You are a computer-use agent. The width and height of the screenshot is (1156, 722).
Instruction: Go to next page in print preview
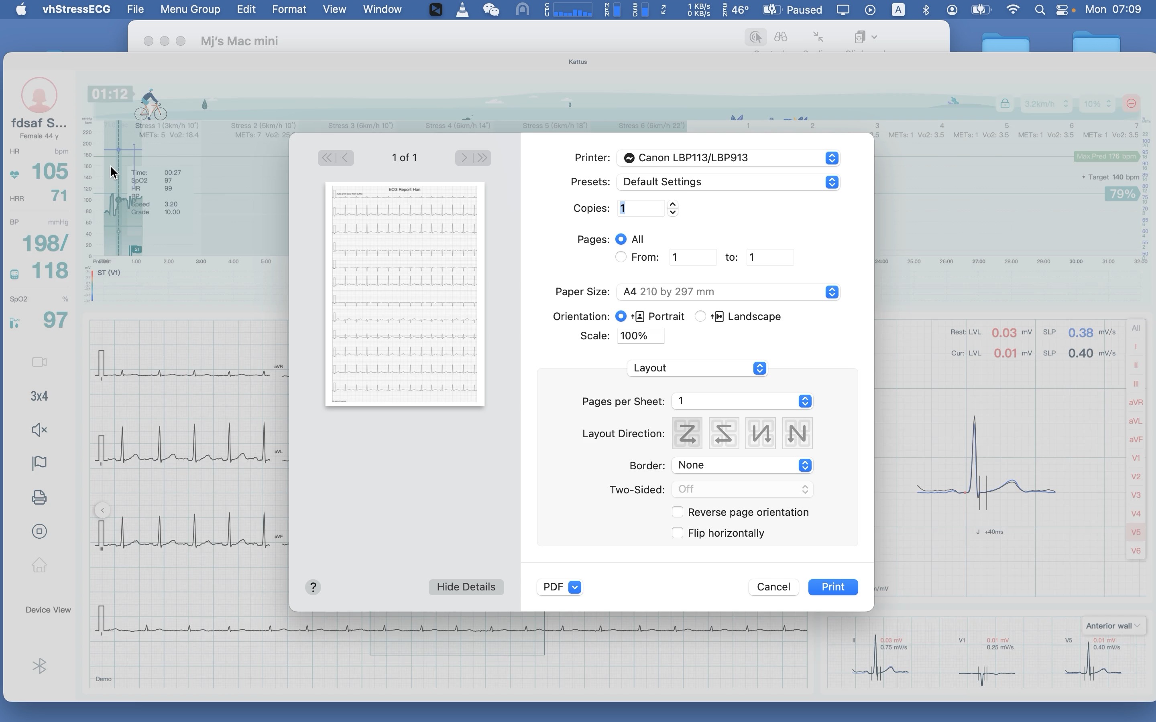464,158
